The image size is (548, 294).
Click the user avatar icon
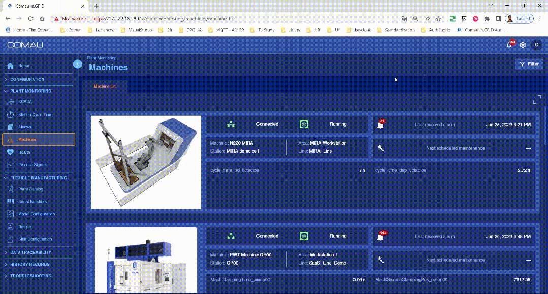click(x=536, y=45)
